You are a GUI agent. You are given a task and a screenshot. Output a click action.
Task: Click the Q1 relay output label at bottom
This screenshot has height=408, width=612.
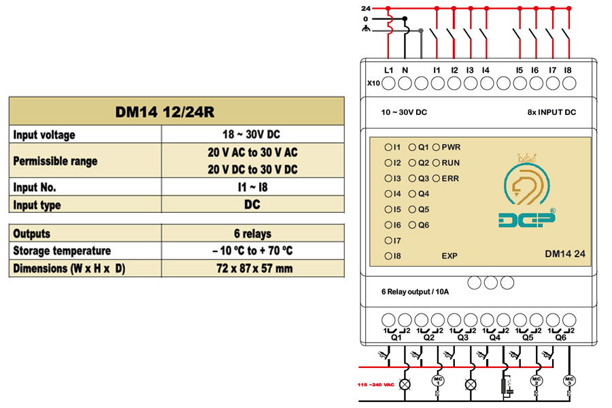[x=396, y=337]
